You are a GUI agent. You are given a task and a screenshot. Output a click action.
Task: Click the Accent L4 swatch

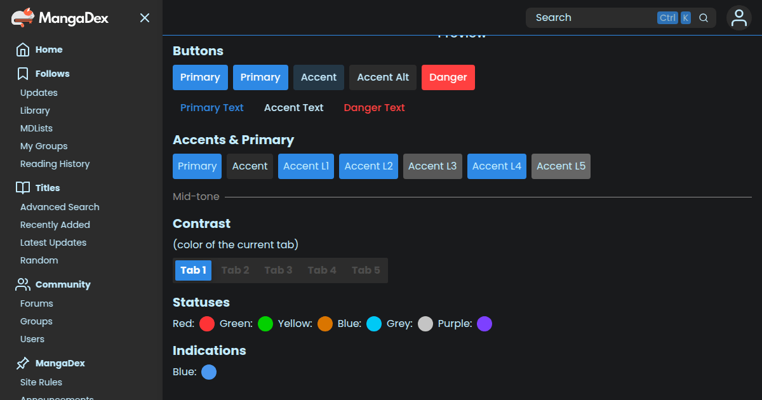point(497,166)
